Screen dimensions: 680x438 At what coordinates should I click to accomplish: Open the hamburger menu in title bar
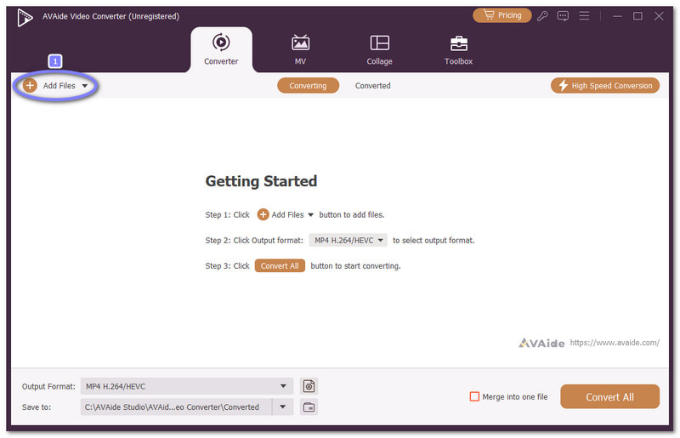pyautogui.click(x=584, y=15)
